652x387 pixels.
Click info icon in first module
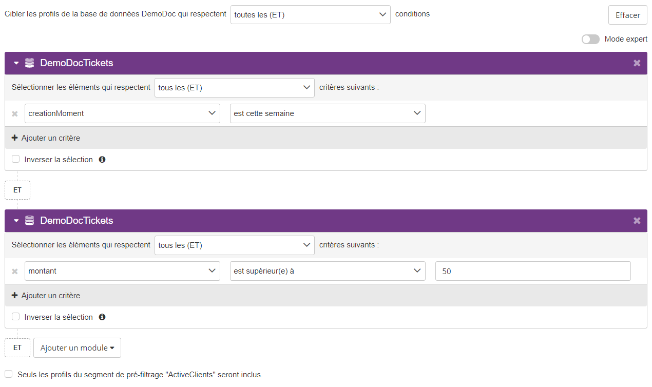[x=102, y=160]
